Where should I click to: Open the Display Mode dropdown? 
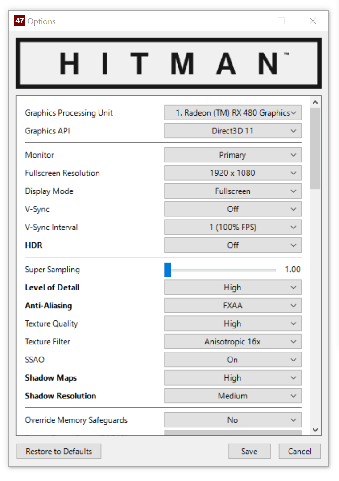tap(232, 191)
